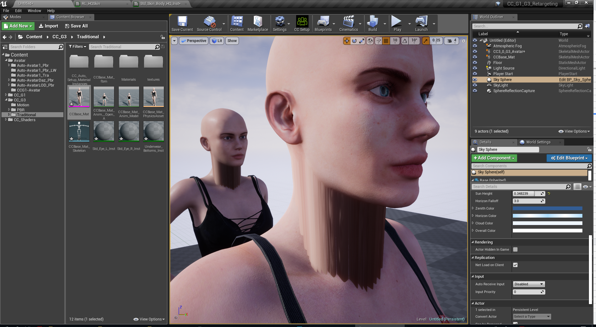The width and height of the screenshot is (596, 327).
Task: Click the Zenith Color swatch bar
Action: tap(547, 208)
